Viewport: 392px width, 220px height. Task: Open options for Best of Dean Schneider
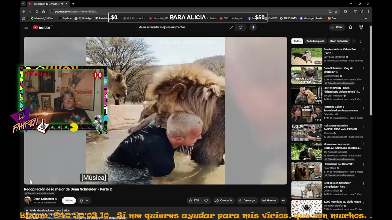tap(364, 184)
